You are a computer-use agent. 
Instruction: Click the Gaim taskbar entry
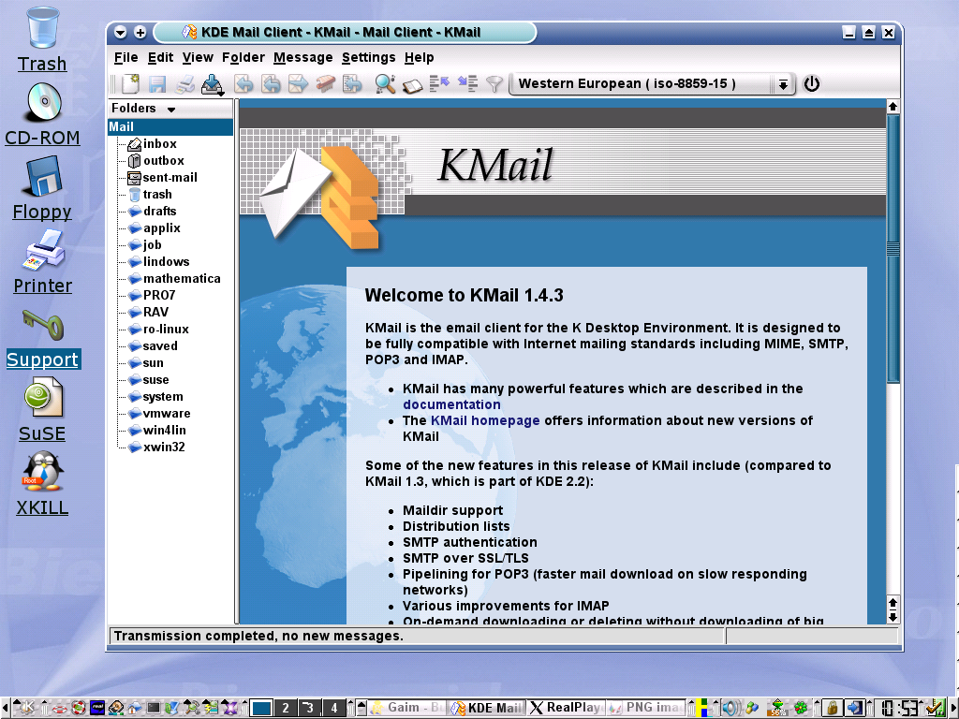407,708
